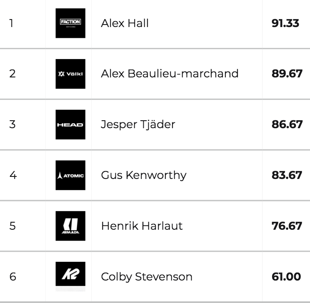
Task: Click the rank number 6 cell
Action: point(12,277)
